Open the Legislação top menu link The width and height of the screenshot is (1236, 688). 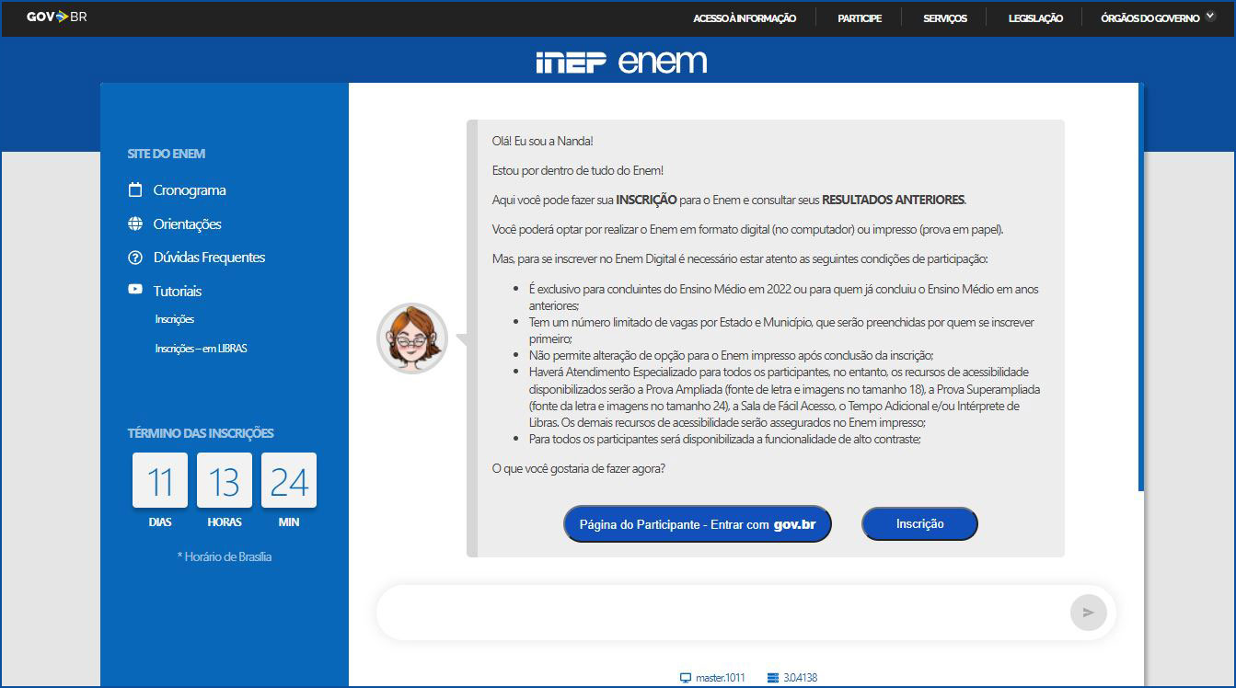pos(1035,18)
